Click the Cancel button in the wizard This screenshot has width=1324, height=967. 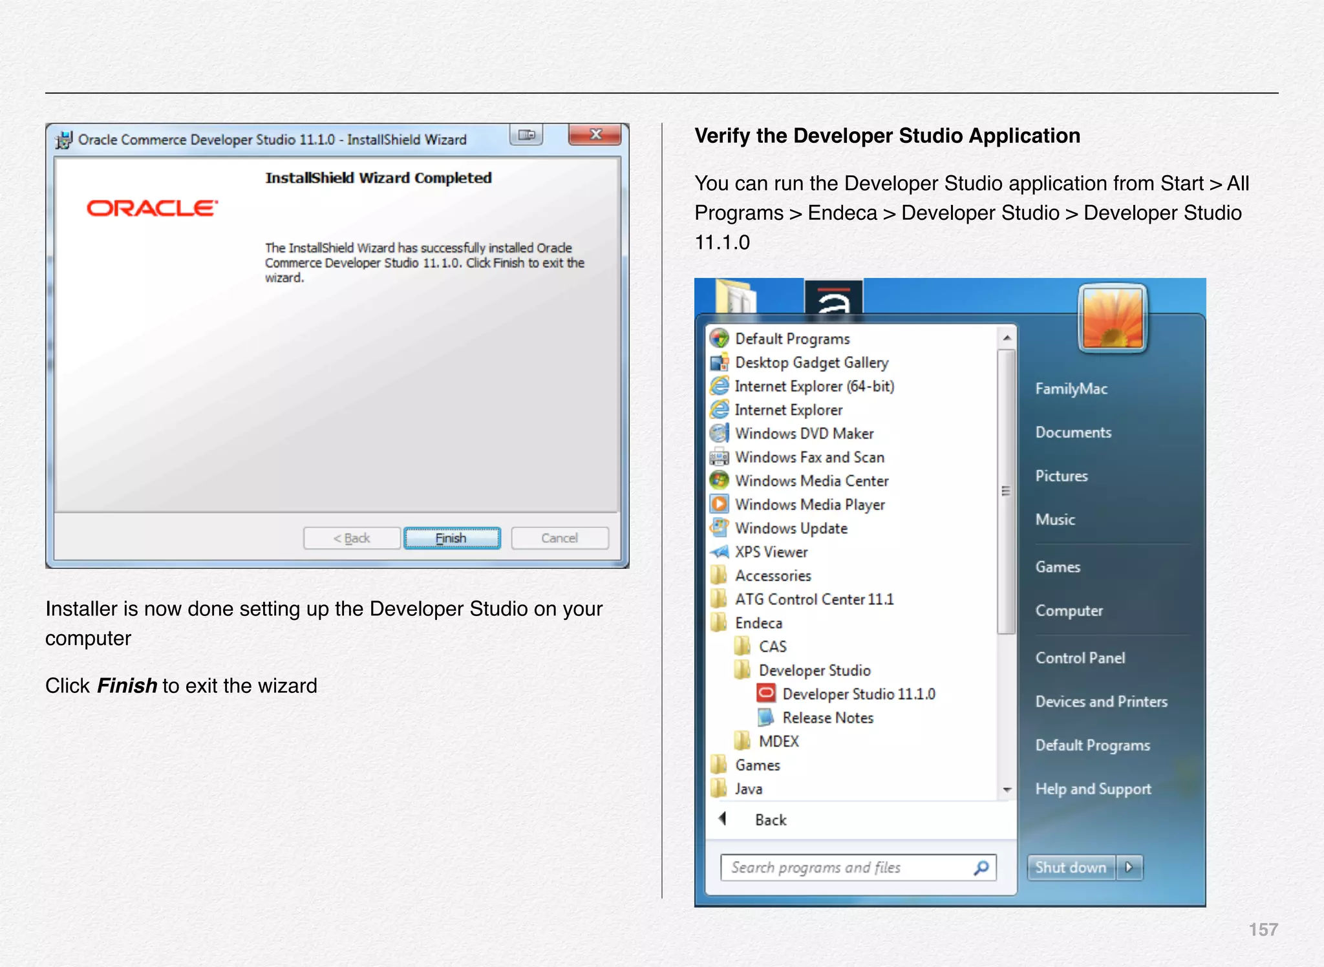click(560, 538)
